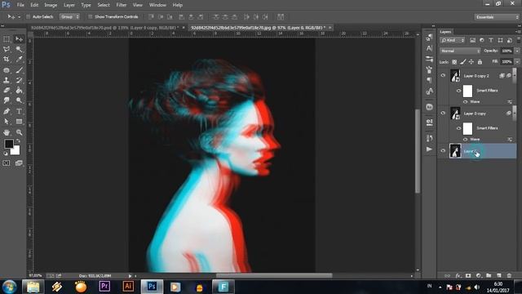
Task: Open the Actions panel play icon
Action: [430, 149]
